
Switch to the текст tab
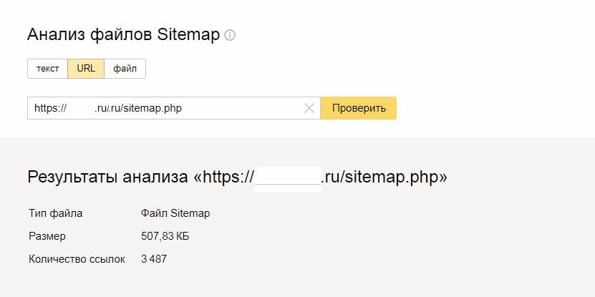point(48,69)
